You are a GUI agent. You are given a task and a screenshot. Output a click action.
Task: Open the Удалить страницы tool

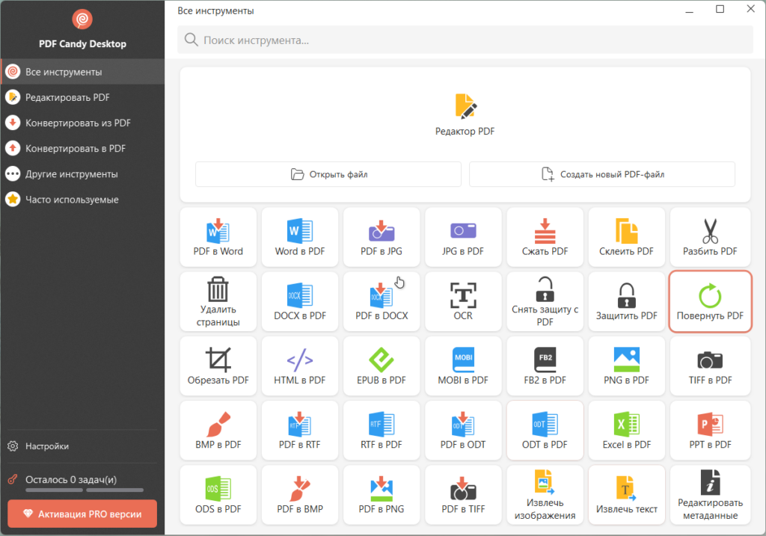point(218,302)
